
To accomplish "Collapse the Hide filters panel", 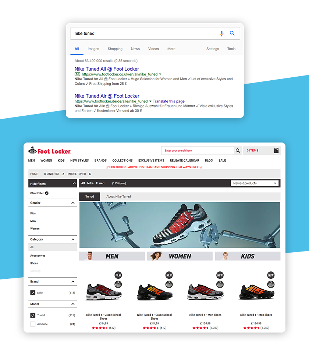I will [x=74, y=183].
